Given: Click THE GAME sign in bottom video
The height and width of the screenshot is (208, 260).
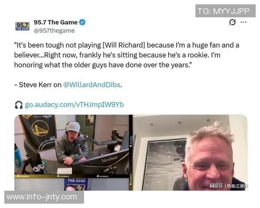Looking at the screenshot, I should (x=76, y=181).
